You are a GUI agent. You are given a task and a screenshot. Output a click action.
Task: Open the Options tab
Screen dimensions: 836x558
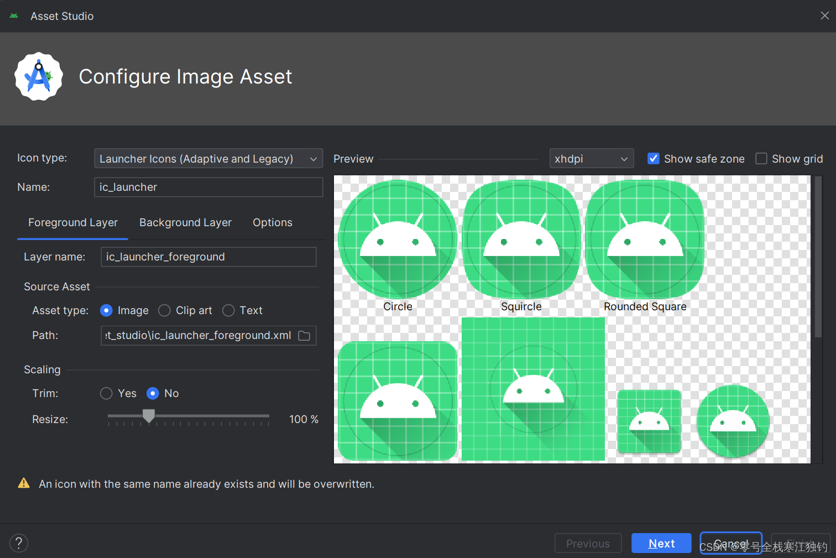(x=273, y=223)
